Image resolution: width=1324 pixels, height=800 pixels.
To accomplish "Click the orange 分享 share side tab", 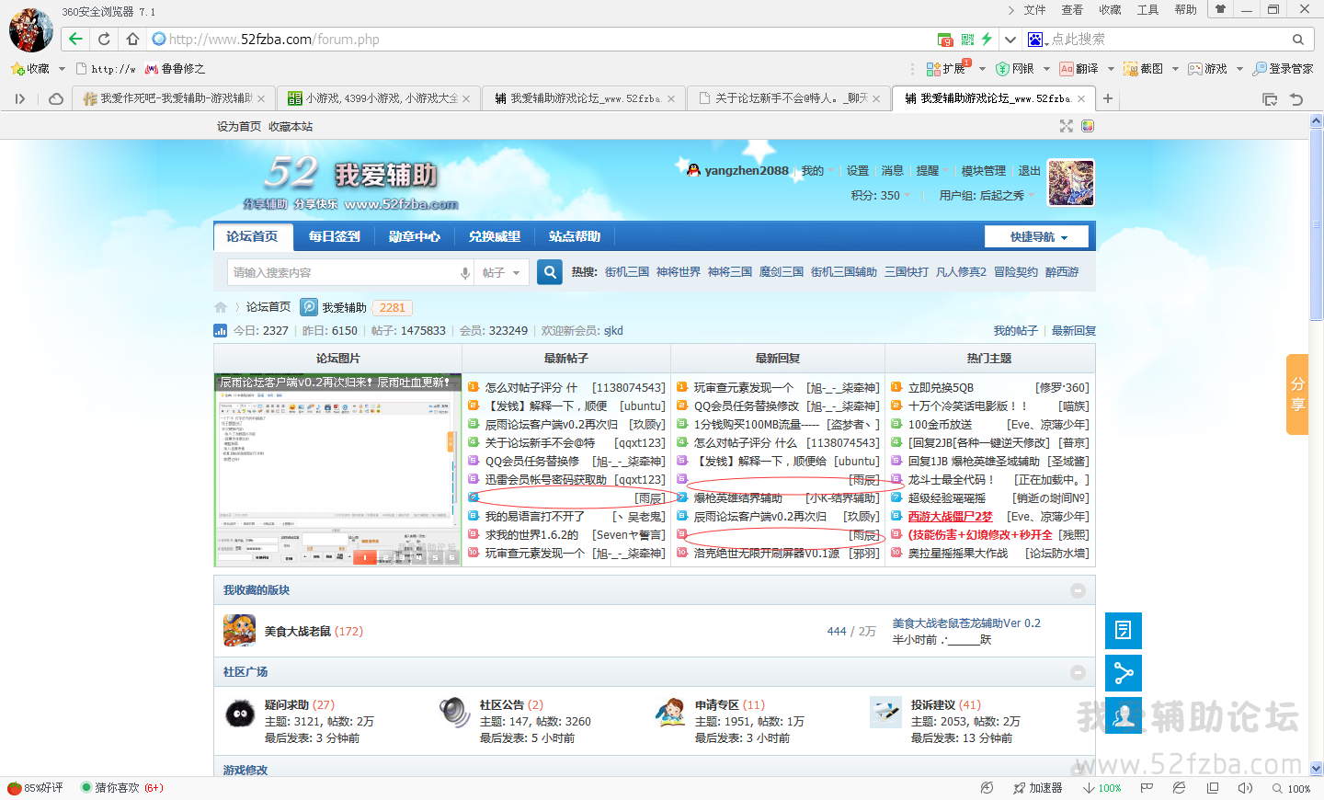I will pos(1297,394).
